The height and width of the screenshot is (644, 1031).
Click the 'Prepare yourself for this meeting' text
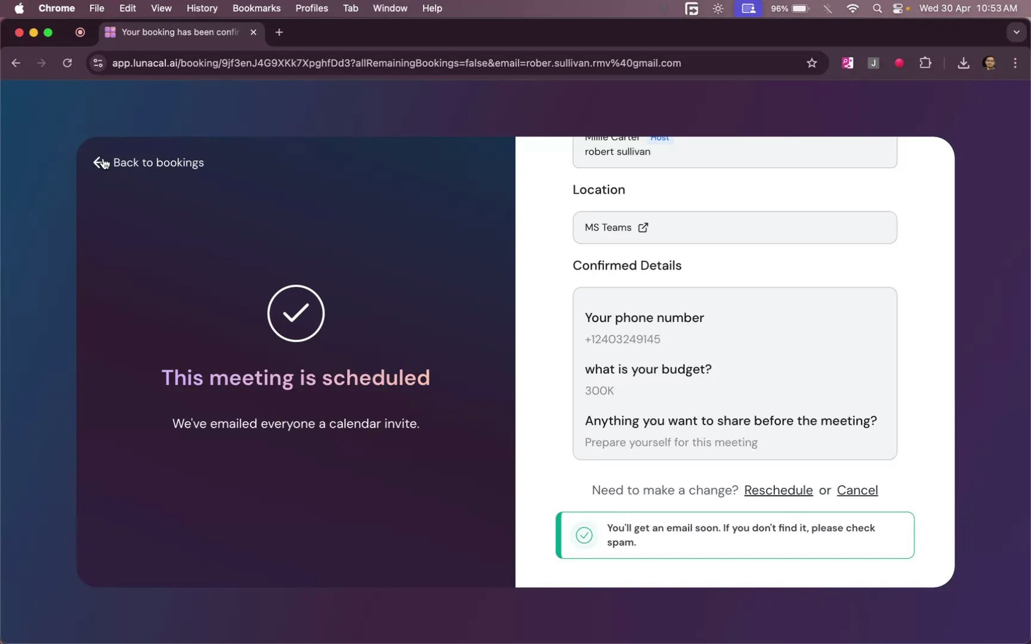click(x=671, y=442)
